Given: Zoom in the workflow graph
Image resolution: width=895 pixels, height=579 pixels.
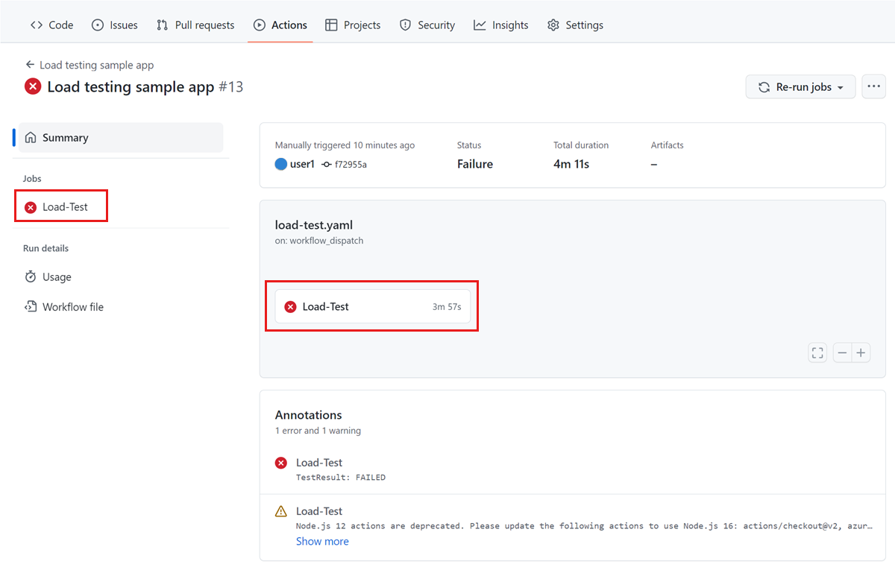Looking at the screenshot, I should [861, 352].
